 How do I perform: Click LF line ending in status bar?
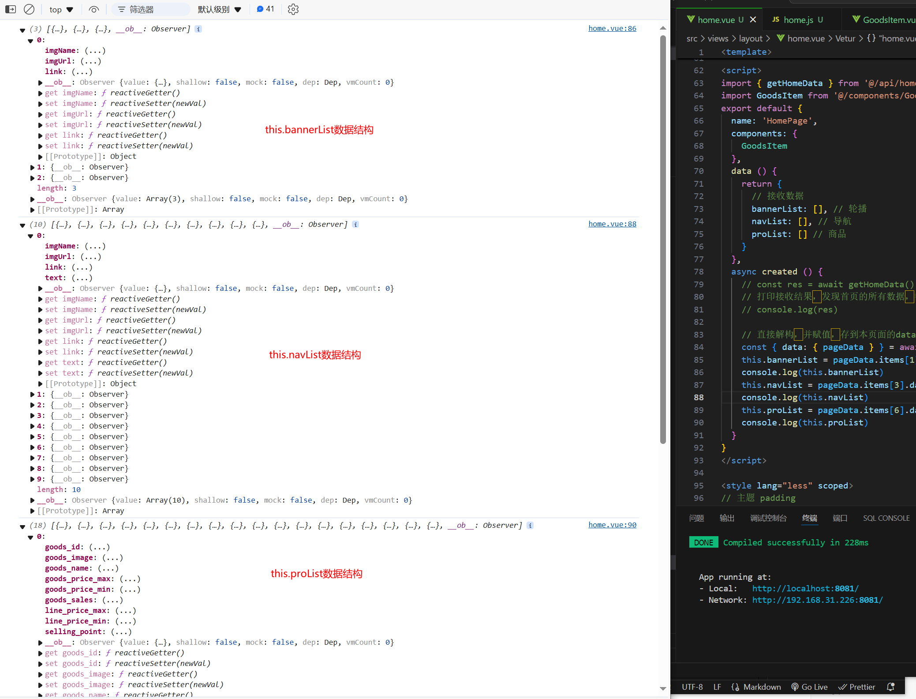point(717,687)
